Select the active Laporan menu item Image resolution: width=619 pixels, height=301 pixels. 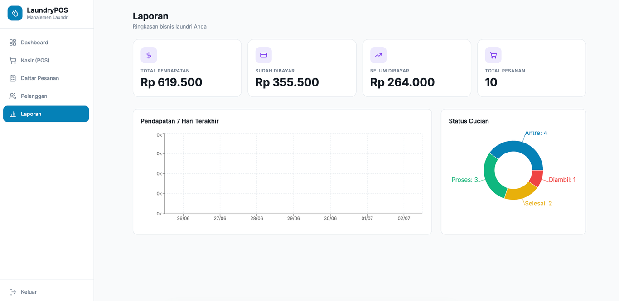[x=46, y=114]
